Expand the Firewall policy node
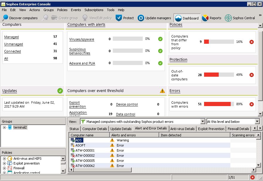Viewport: 263px width, 181px height. [4, 168]
